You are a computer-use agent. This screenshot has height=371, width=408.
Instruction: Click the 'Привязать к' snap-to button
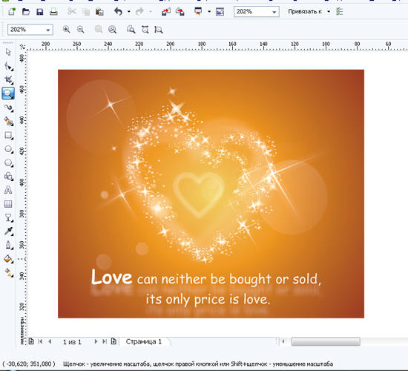(x=305, y=12)
